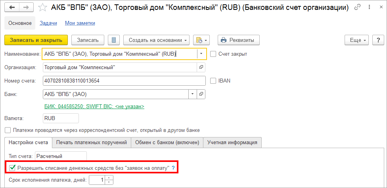This screenshot has height=188, width=387.
Task: Open the organization field link icon
Action: click(x=201, y=67)
